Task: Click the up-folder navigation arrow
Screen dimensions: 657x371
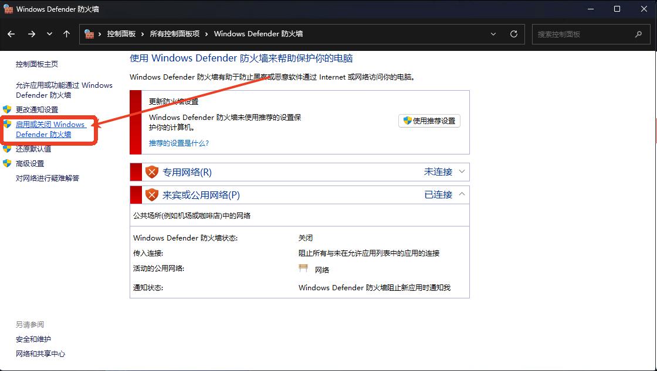Action: [x=66, y=34]
